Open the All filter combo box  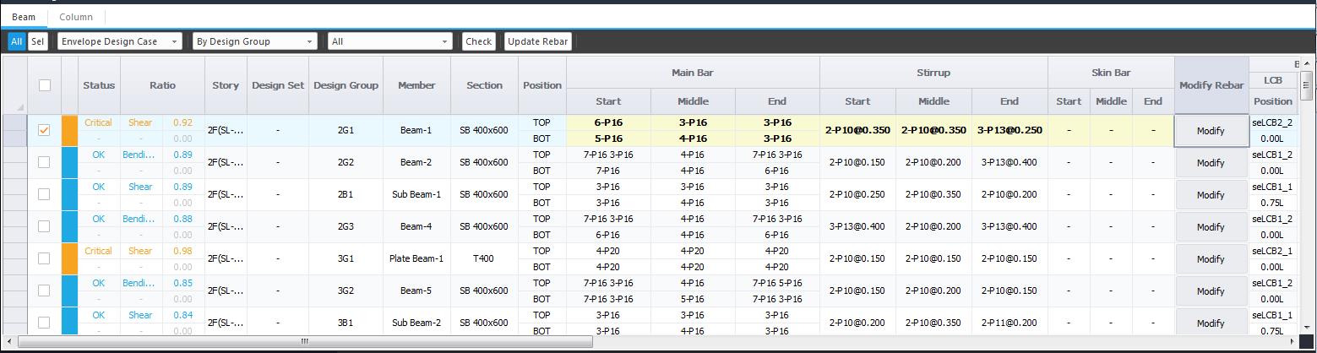point(389,41)
